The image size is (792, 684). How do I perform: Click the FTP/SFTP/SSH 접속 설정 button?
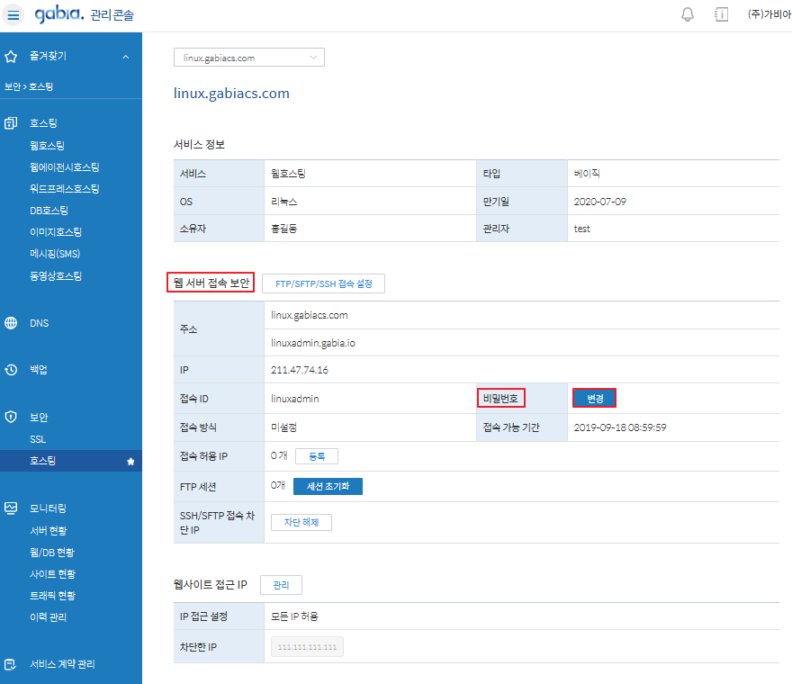[323, 283]
